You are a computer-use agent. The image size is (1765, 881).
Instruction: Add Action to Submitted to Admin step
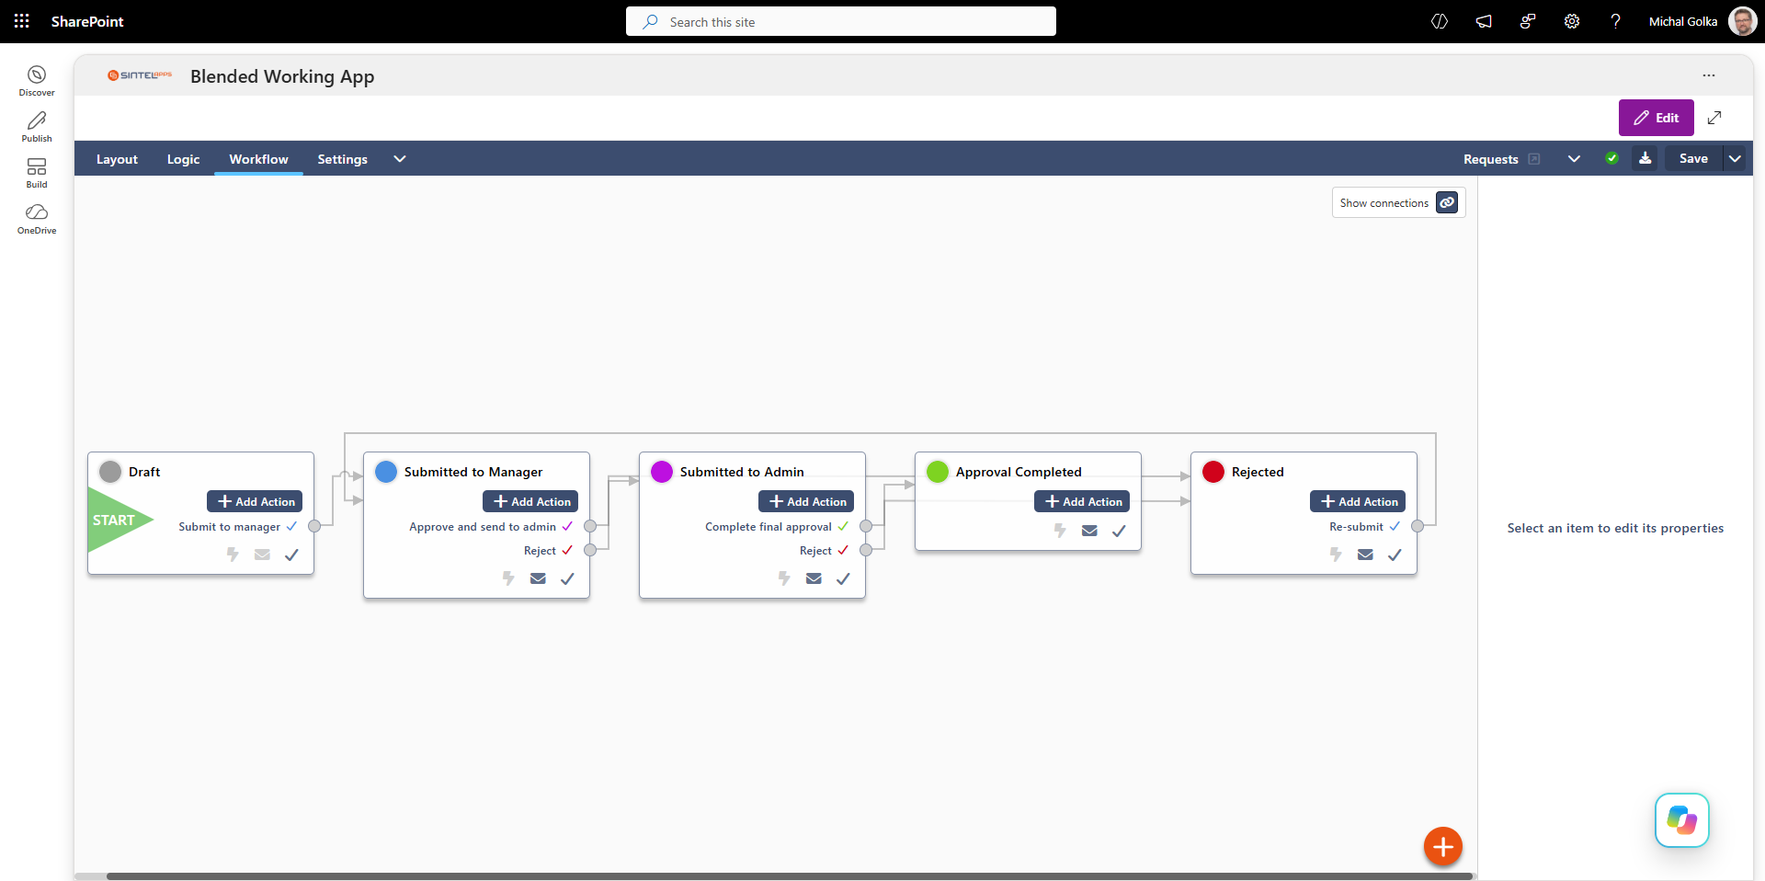[x=806, y=501]
